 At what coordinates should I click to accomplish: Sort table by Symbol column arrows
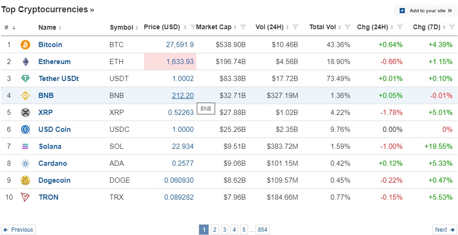click(137, 28)
